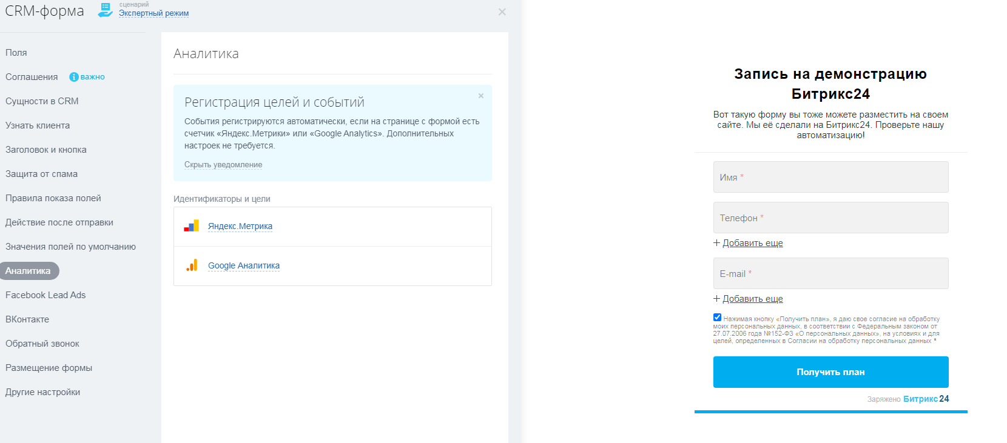Close the CRM-форма settings panel
The height and width of the screenshot is (443, 1007).
(502, 12)
